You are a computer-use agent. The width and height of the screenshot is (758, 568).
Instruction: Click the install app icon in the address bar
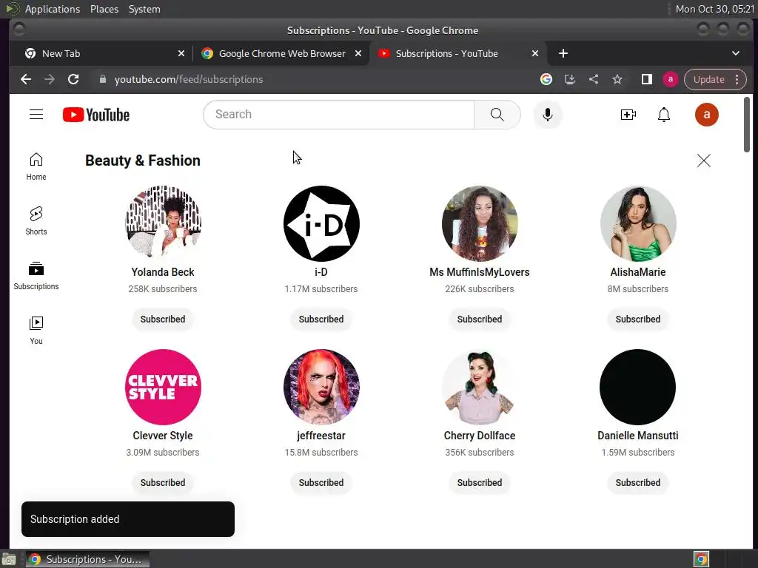[570, 79]
